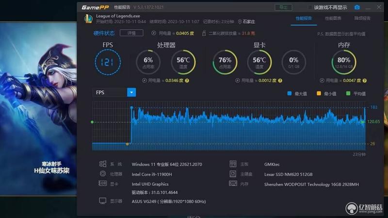Click the monitor icon beside ASUS VG249

pyautogui.click(x=103, y=201)
